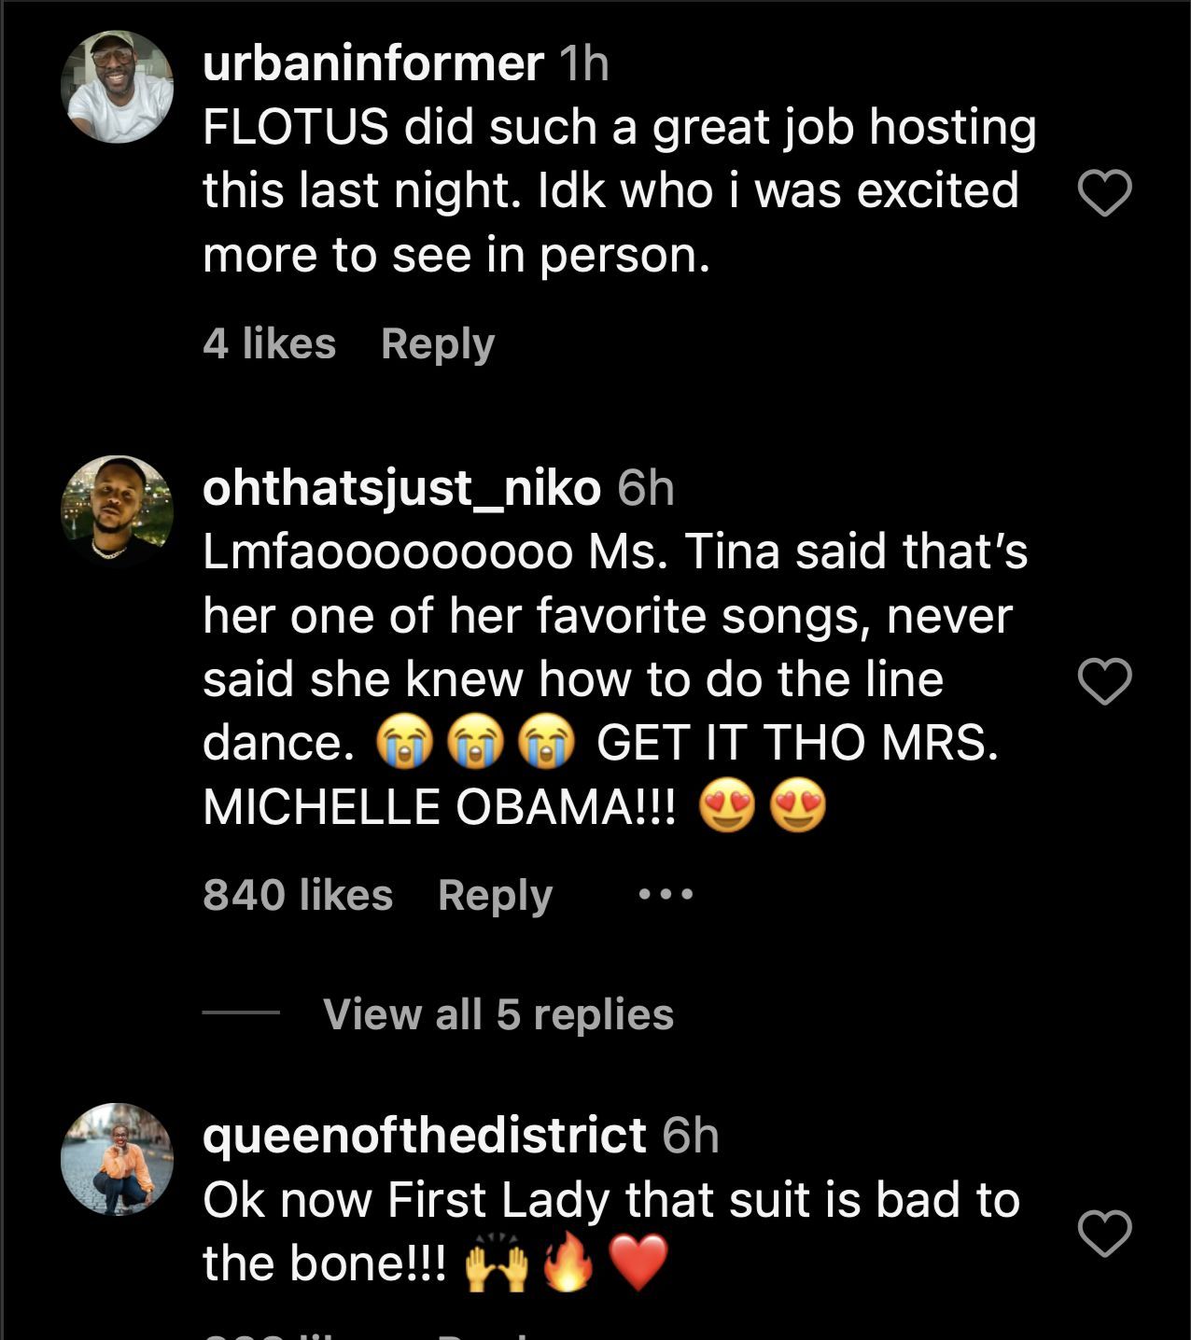This screenshot has height=1340, width=1191.
Task: Open ohthatsjust_niko's profile picture
Action: coord(117,511)
